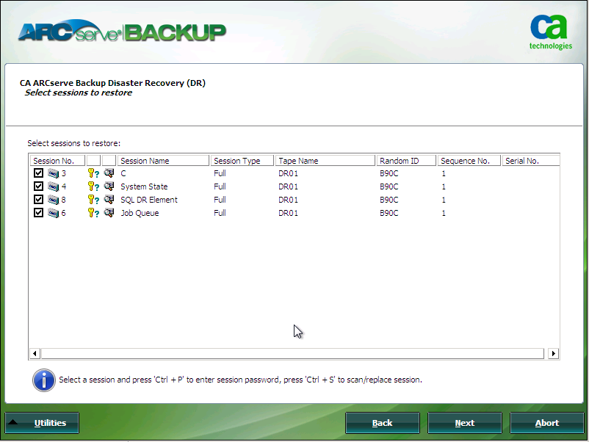Click Random ID 'B90C' in C row
Image resolution: width=589 pixels, height=442 pixels.
389,173
